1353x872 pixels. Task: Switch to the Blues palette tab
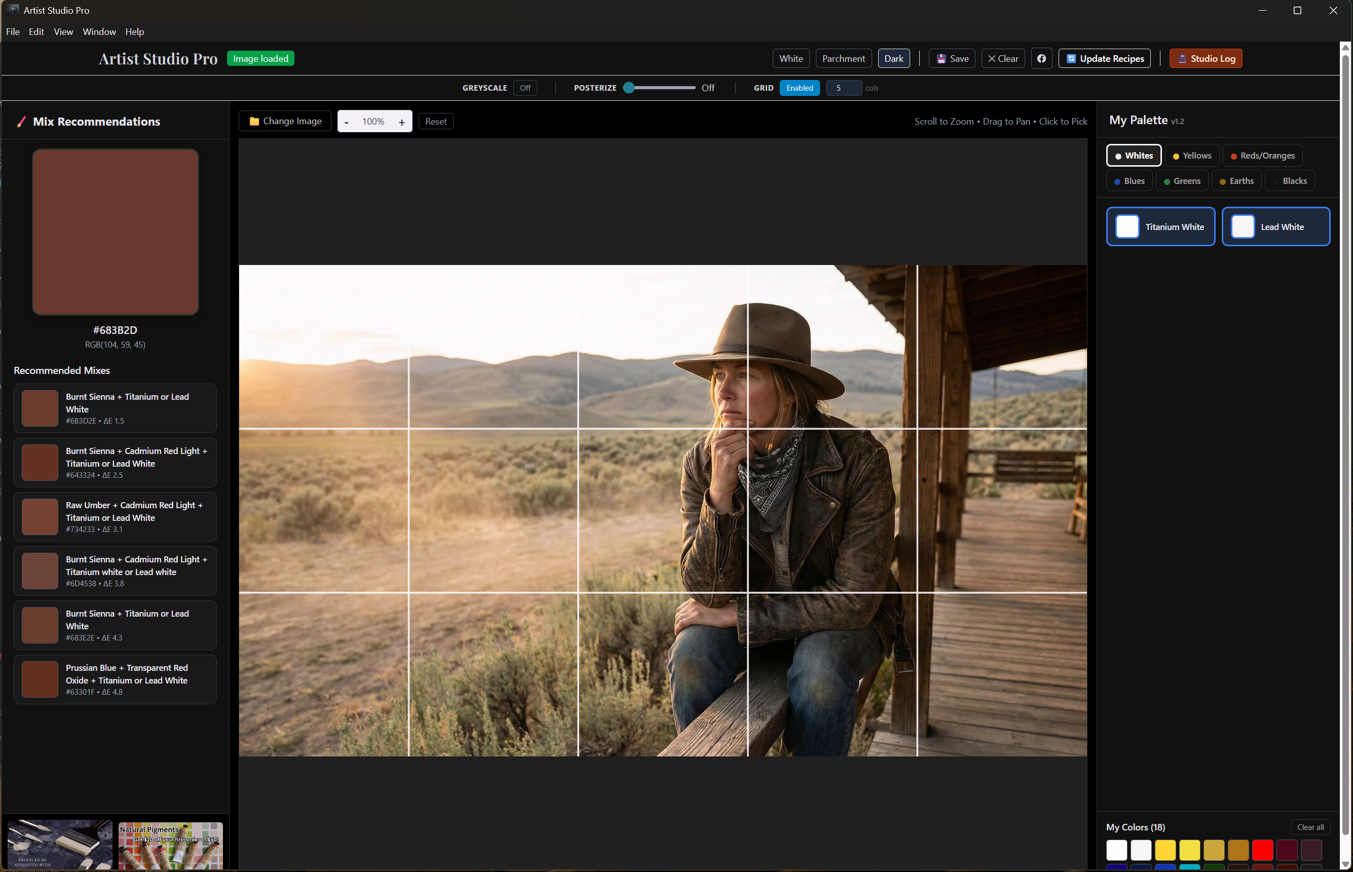click(x=1129, y=180)
